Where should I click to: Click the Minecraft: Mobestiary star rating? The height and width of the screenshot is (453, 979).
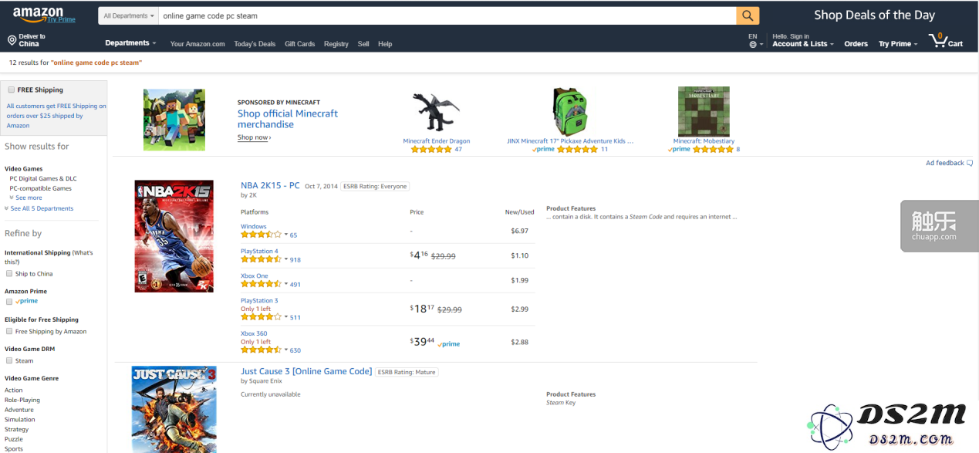click(x=714, y=150)
